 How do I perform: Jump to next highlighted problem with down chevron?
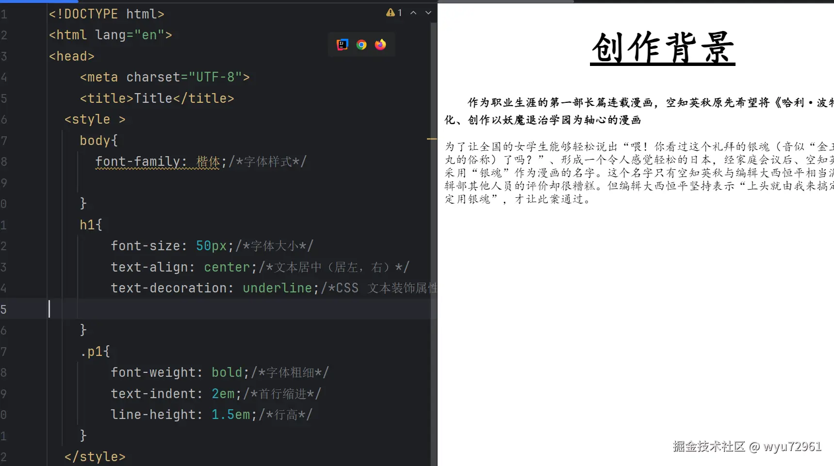(x=428, y=13)
